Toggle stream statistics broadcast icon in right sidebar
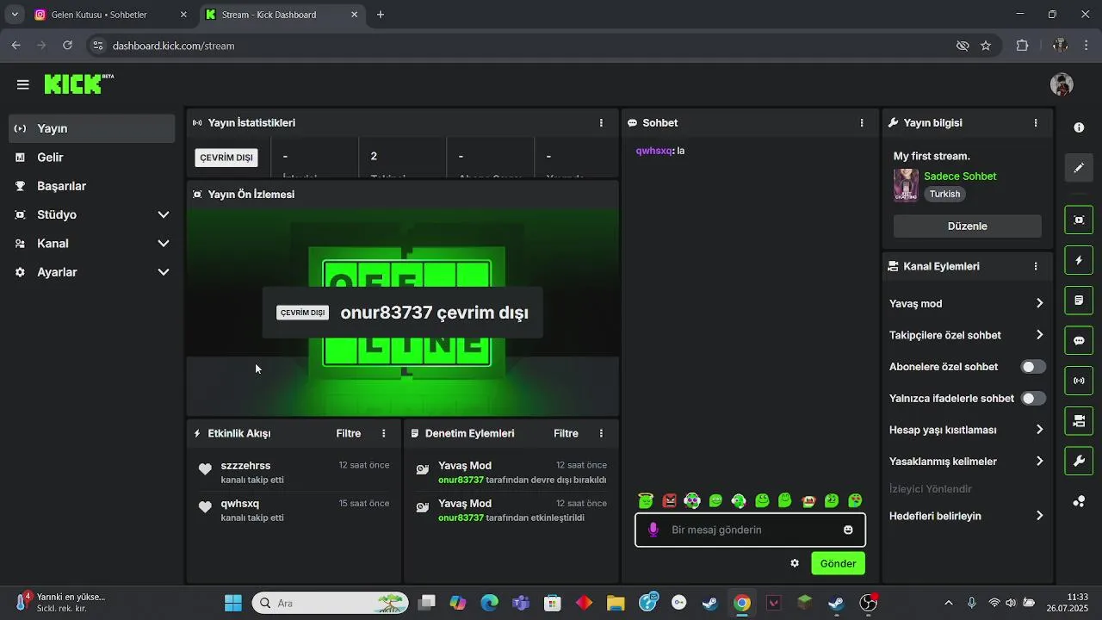This screenshot has height=620, width=1102. [1079, 381]
